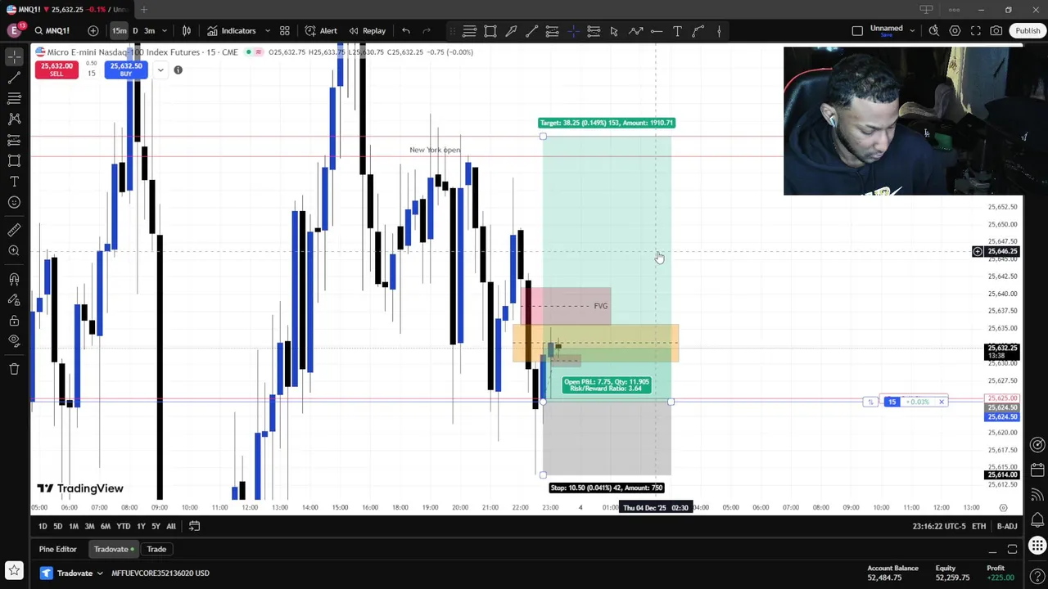Image resolution: width=1048 pixels, height=589 pixels.
Task: Select the Zoom In tool
Action: click(x=14, y=251)
